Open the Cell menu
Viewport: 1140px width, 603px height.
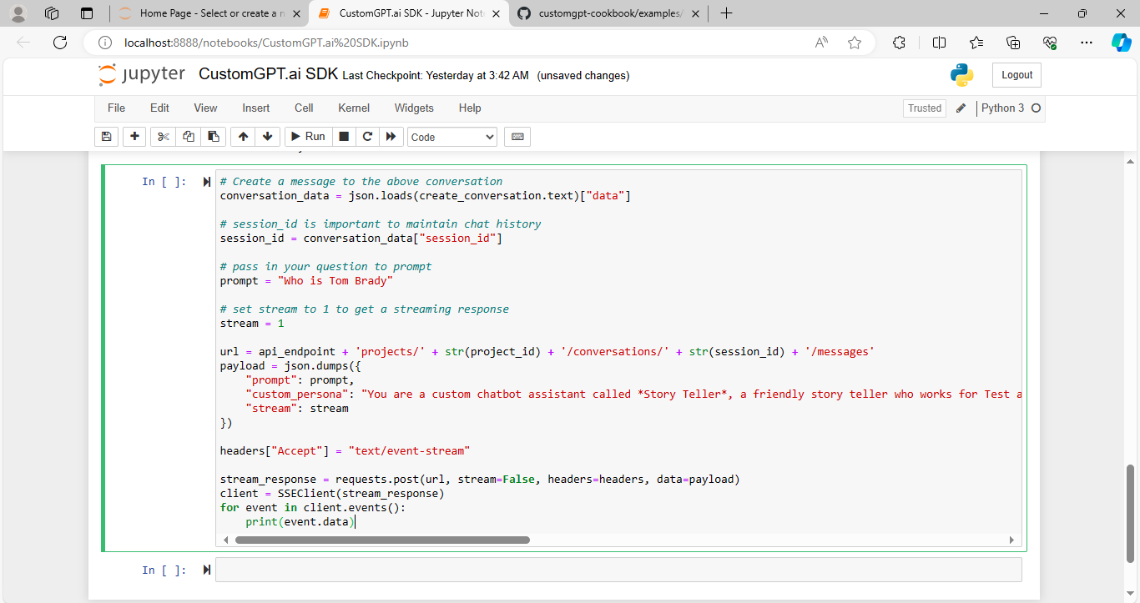303,108
